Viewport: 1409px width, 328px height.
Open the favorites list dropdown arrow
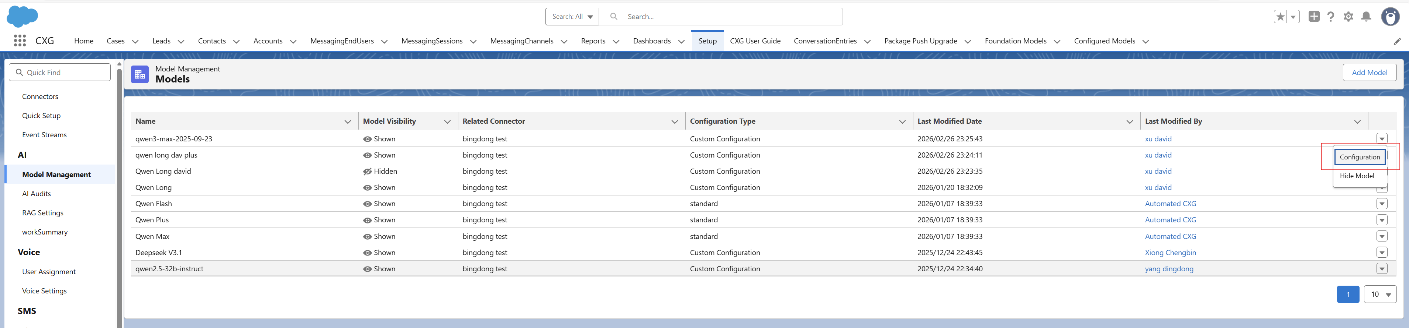[x=1293, y=17]
